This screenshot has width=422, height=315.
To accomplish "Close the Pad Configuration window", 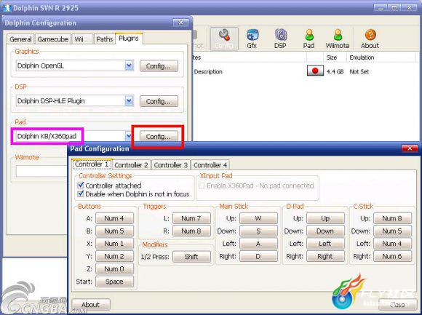I will pos(410,148).
